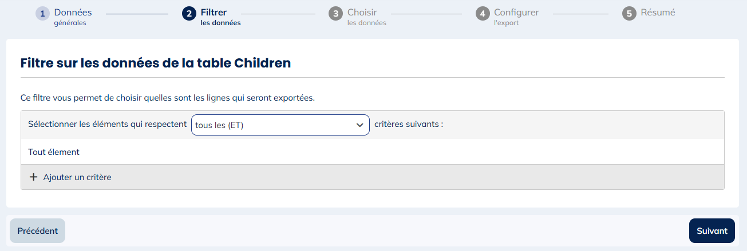Select the "Filtrer les données" step label
The width and height of the screenshot is (747, 251).
tap(220, 17)
